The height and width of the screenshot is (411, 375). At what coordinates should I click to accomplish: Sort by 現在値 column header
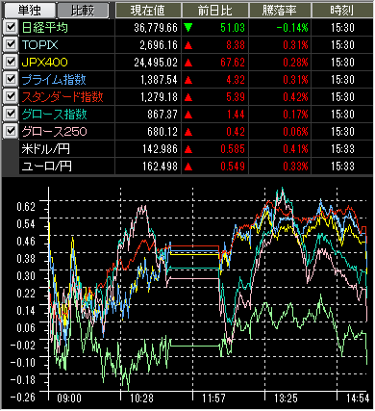148,10
